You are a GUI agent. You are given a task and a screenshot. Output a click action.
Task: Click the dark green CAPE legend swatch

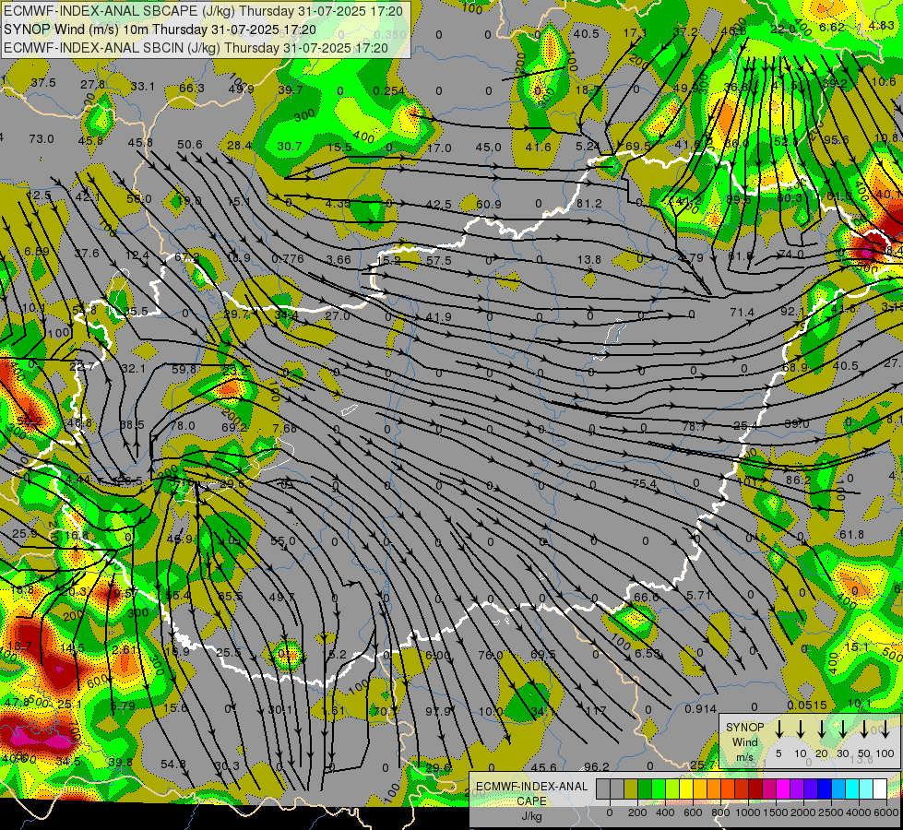[x=645, y=789]
